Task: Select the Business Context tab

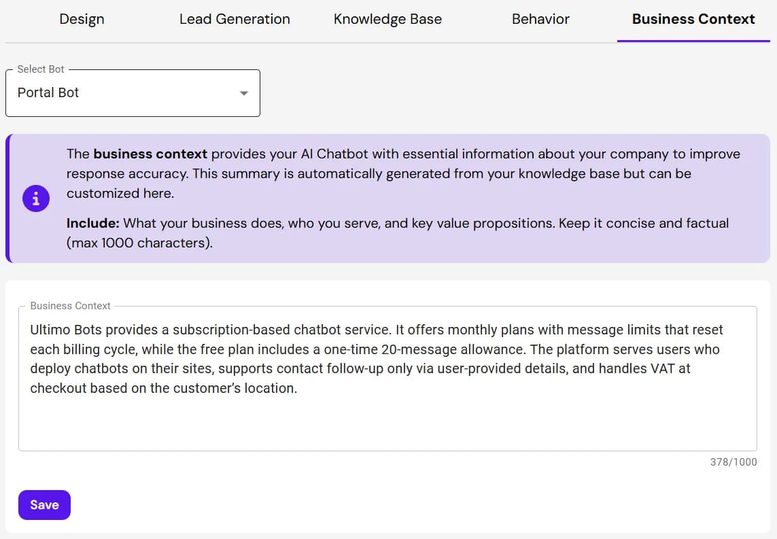Action: click(x=693, y=19)
